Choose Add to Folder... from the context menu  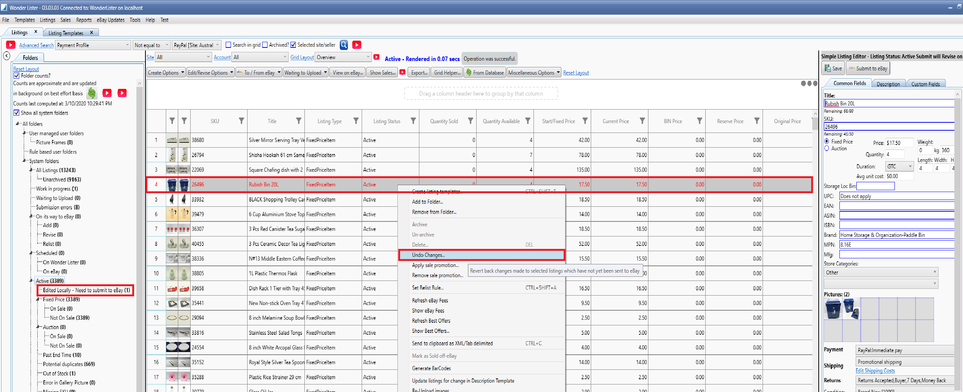(481, 202)
